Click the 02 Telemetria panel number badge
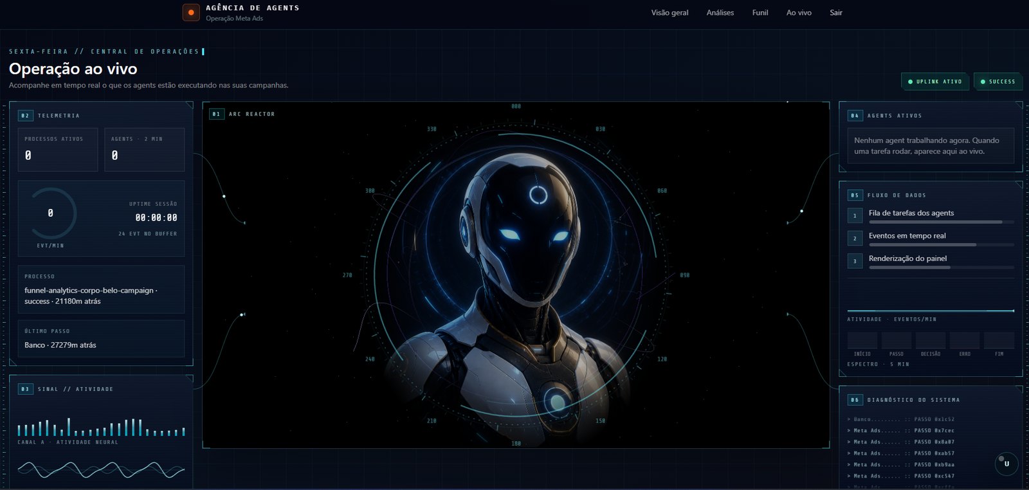This screenshot has height=490, width=1029. [x=25, y=116]
